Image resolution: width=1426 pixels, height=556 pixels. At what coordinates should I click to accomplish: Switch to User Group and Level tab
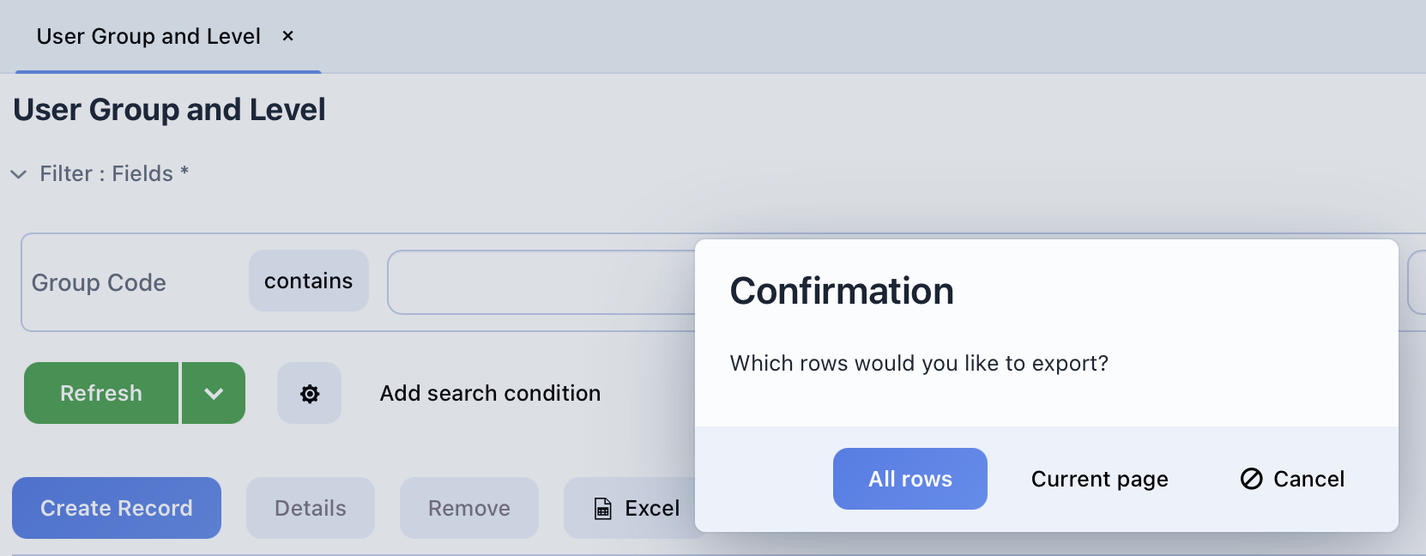(x=148, y=36)
